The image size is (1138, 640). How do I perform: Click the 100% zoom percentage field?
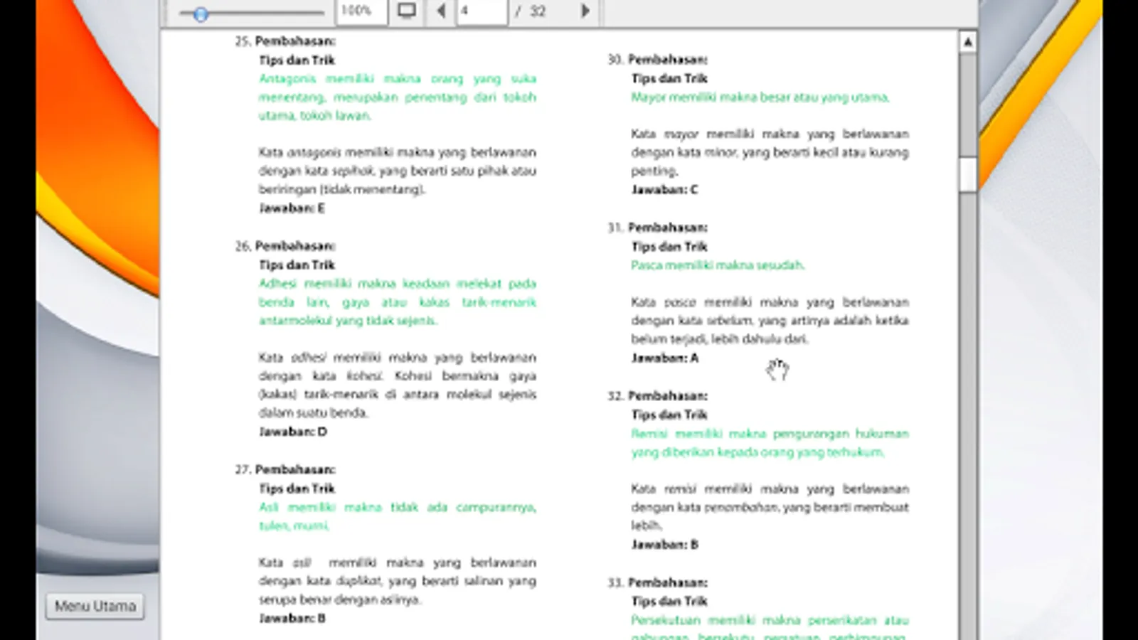coord(361,11)
